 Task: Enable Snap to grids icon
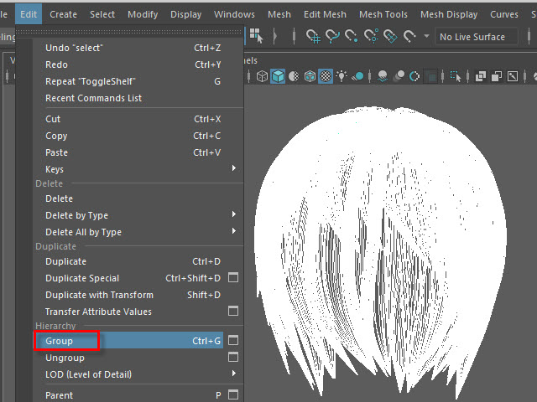pos(314,37)
